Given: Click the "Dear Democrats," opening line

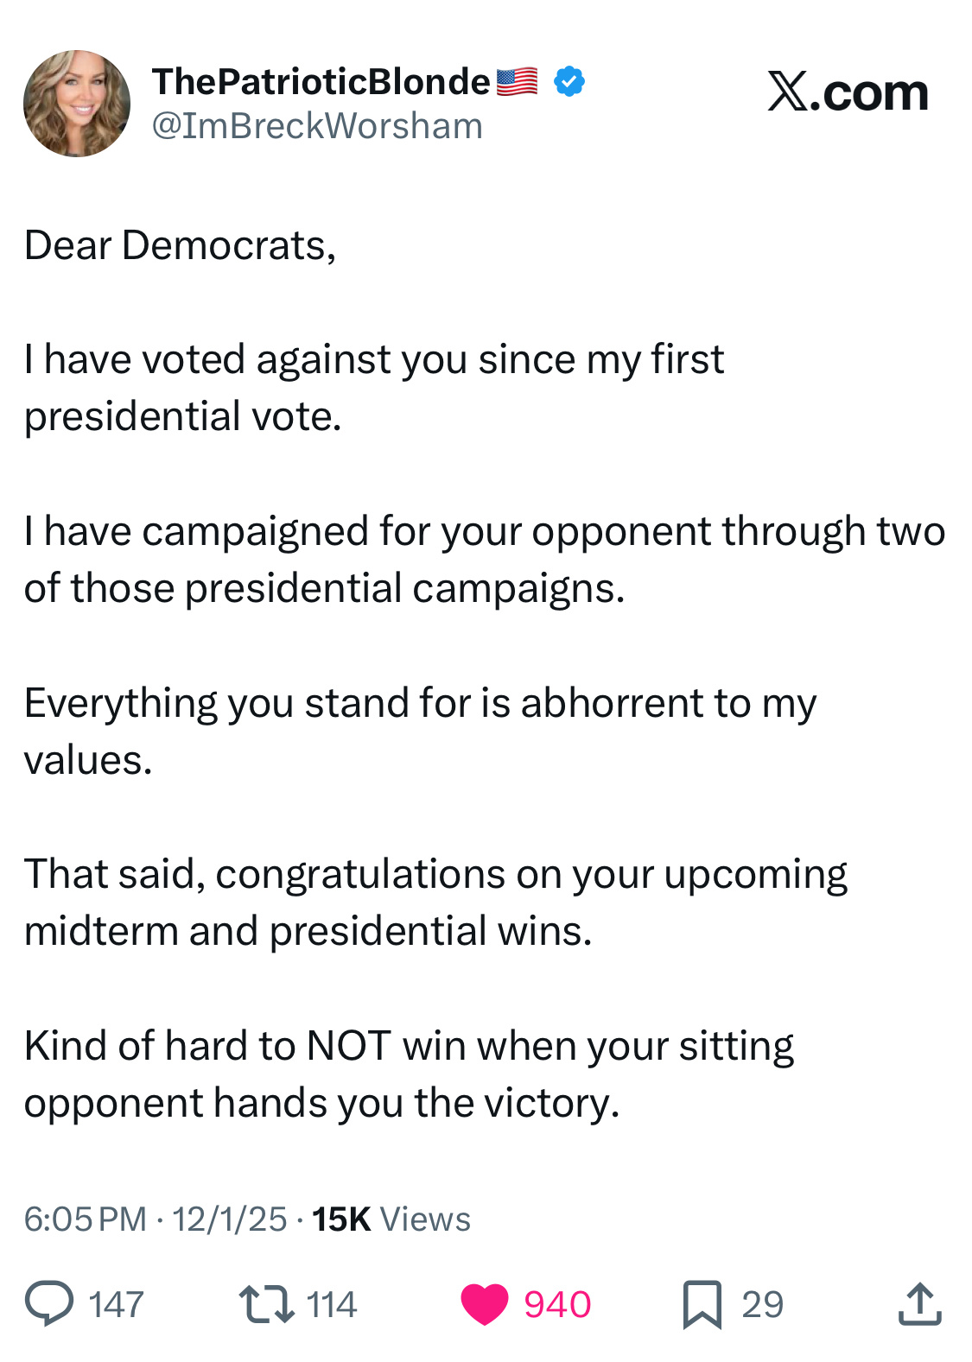Looking at the screenshot, I should click(180, 245).
